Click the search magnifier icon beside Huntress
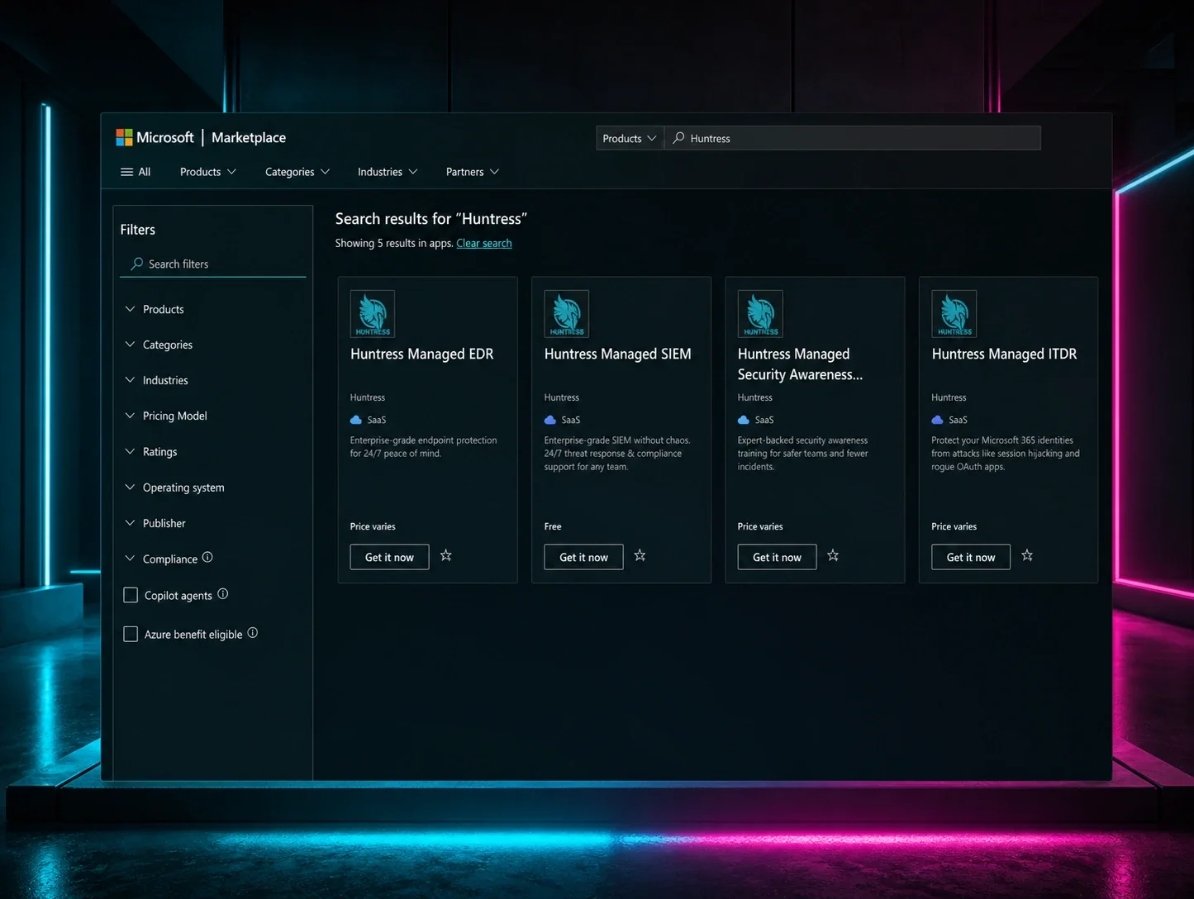 point(678,138)
